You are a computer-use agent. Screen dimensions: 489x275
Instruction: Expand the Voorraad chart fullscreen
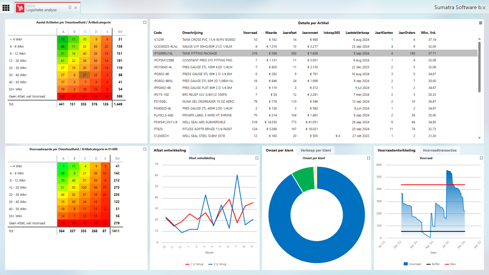tap(481, 158)
